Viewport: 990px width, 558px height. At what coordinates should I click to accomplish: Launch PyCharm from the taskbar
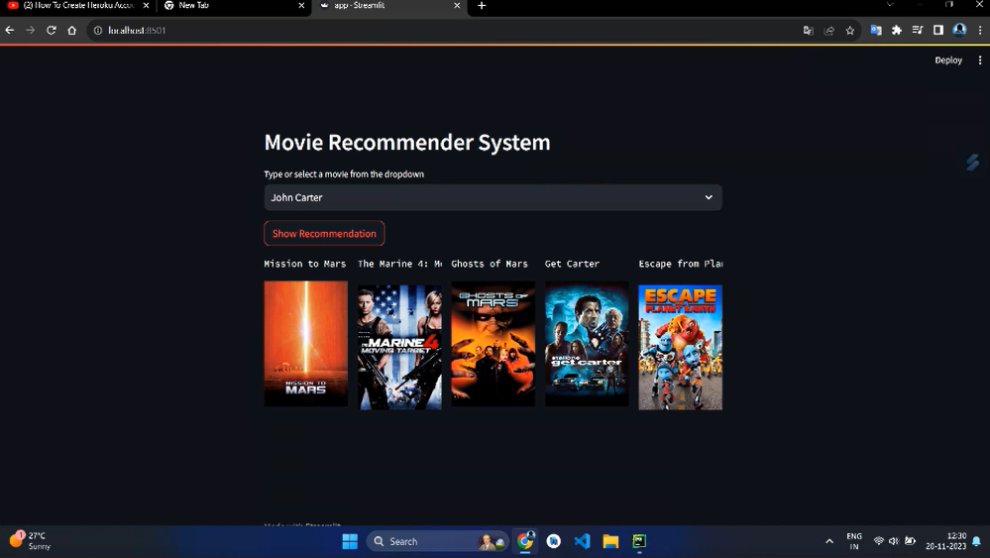[x=639, y=541]
